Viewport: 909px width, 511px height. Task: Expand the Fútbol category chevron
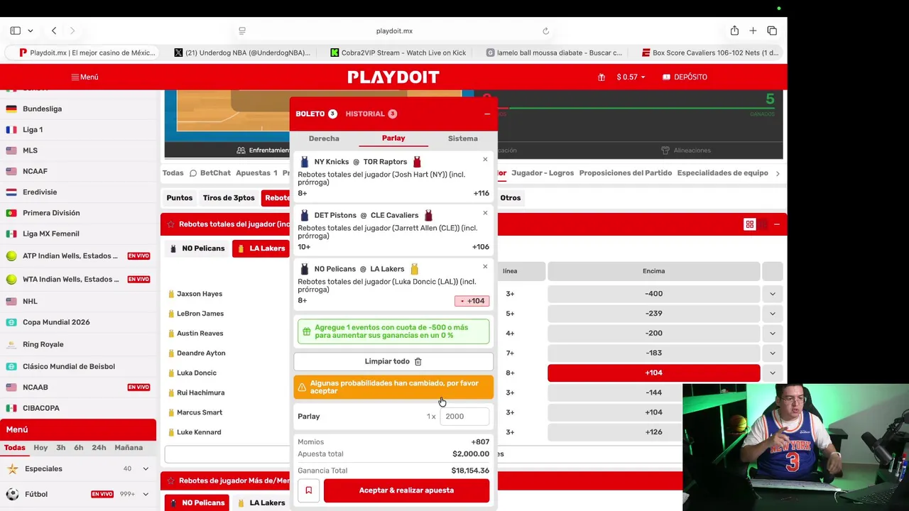point(146,494)
